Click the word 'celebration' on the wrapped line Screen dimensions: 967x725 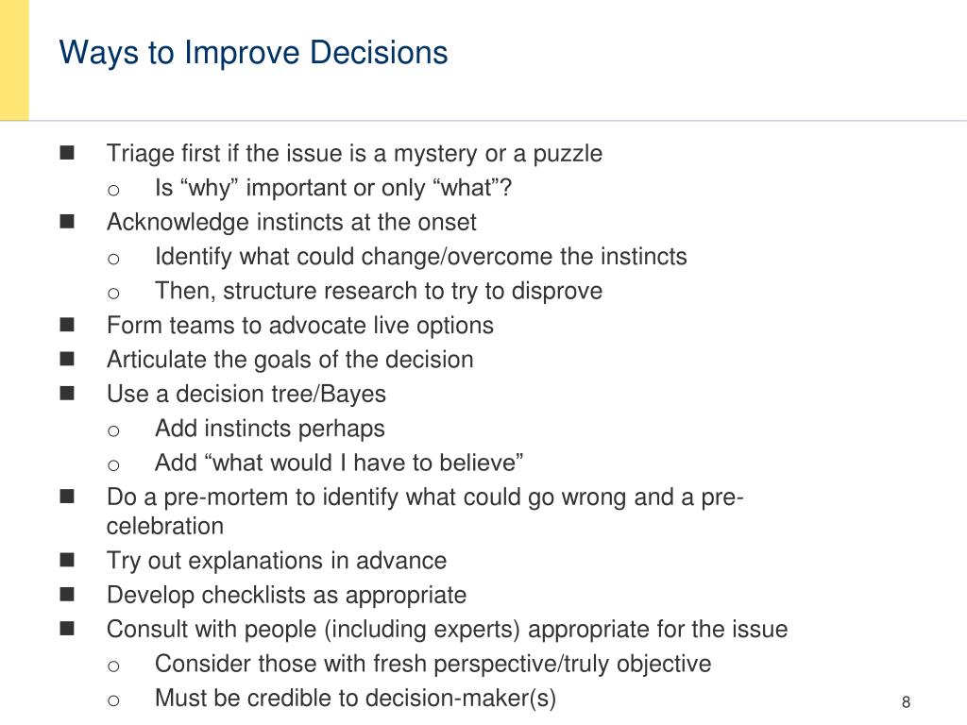[x=165, y=527]
